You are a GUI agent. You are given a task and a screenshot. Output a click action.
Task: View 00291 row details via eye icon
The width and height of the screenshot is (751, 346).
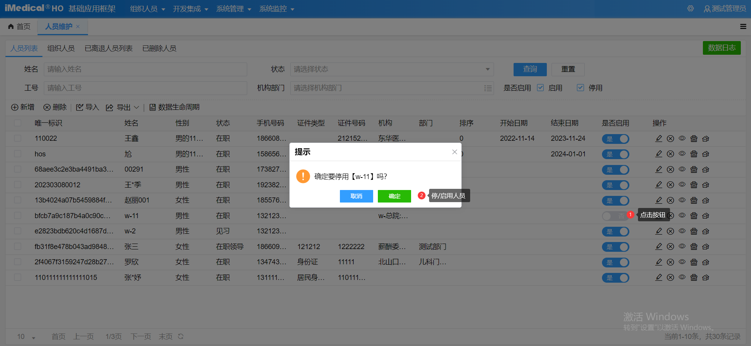pyautogui.click(x=682, y=169)
